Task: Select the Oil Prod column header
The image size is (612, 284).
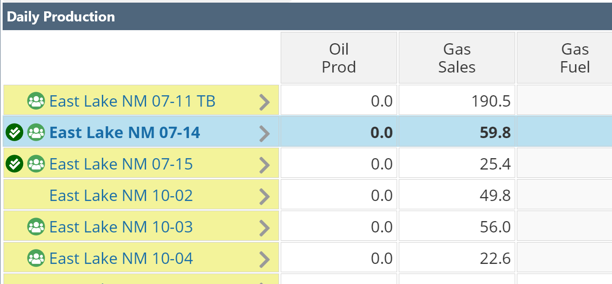Action: point(339,58)
